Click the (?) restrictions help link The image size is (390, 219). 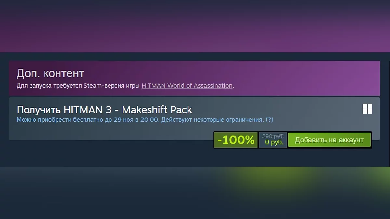[x=269, y=120]
